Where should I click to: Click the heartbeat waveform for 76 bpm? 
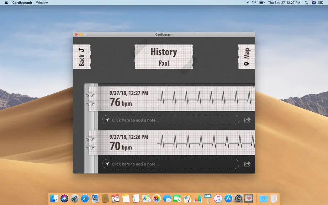click(x=206, y=98)
